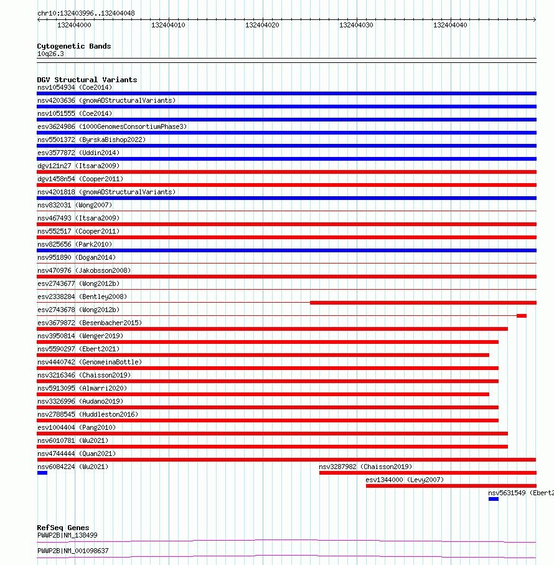The image size is (554, 565).
Task: Open PWWP2B|NM_001098637 gene label
Action: [73, 551]
